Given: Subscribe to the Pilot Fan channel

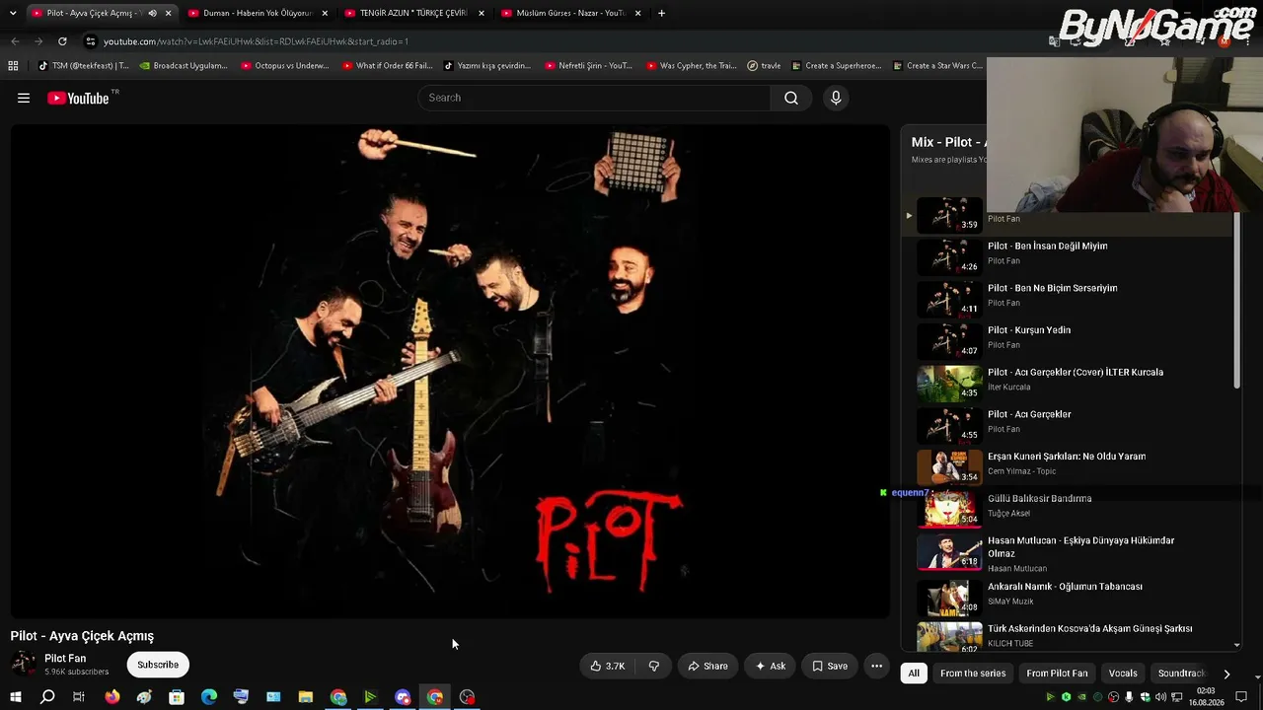Looking at the screenshot, I should 158,665.
